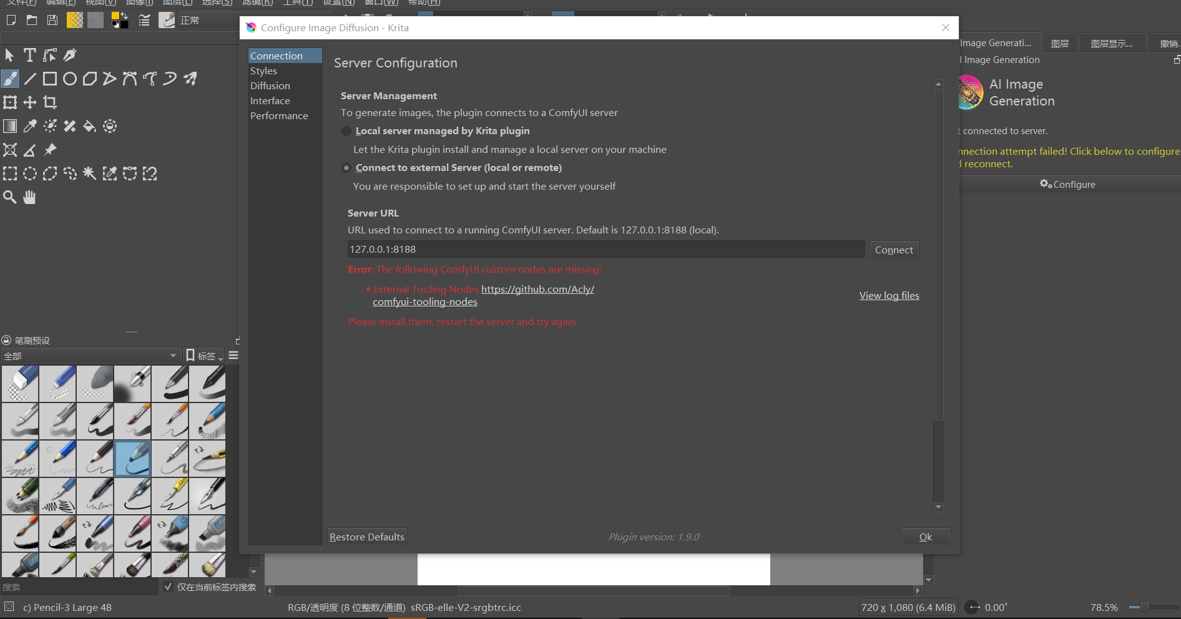Toggle search only in current tag checkbox
This screenshot has height=619, width=1181.
(168, 587)
